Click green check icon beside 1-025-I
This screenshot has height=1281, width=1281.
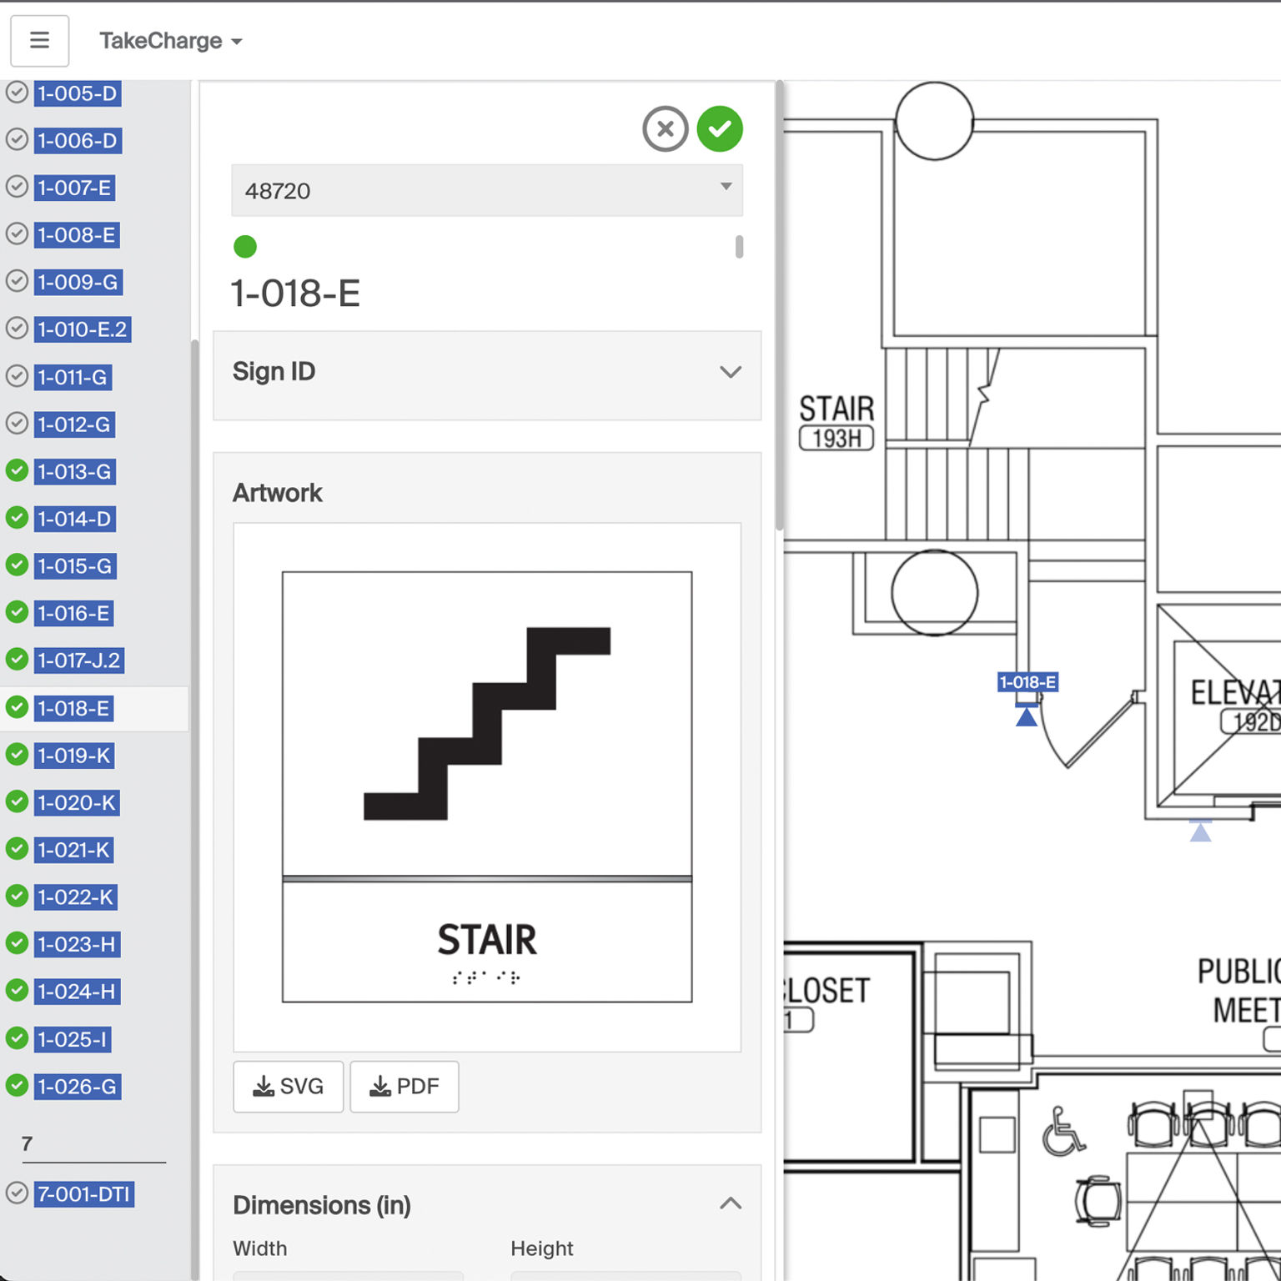click(17, 1038)
